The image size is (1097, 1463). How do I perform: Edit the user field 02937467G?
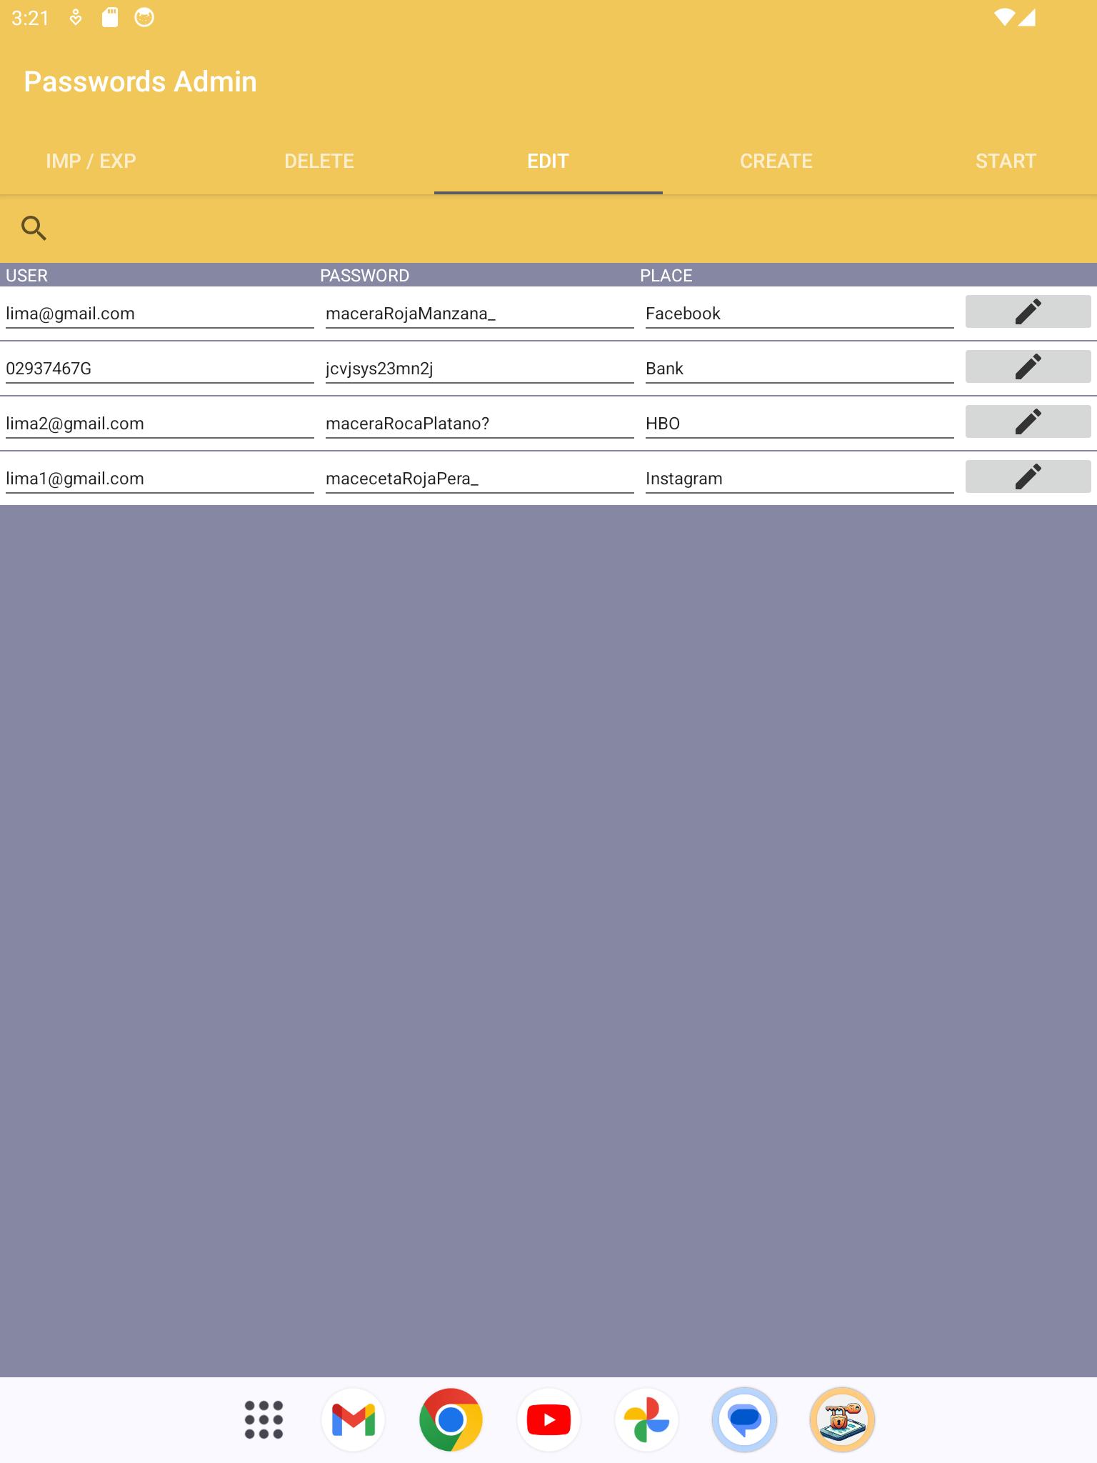click(160, 369)
